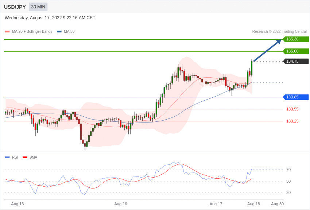This screenshot has width=310, height=210.
Task: Click the RSI 70 level label
Action: pos(288,170)
